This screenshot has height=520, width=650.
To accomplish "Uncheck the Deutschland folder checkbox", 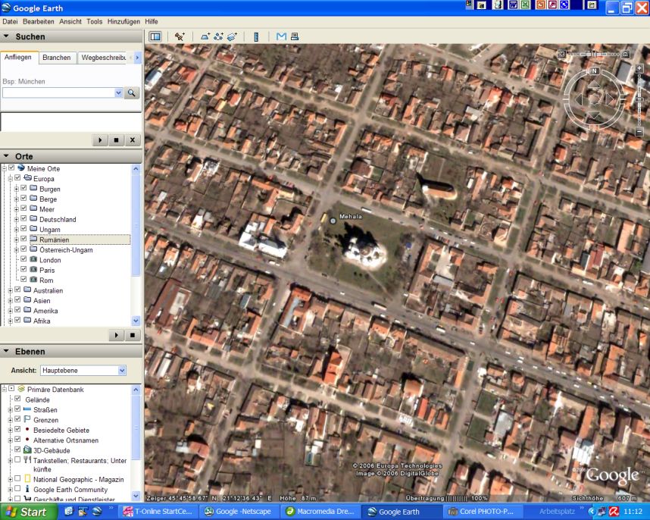I will (x=23, y=218).
